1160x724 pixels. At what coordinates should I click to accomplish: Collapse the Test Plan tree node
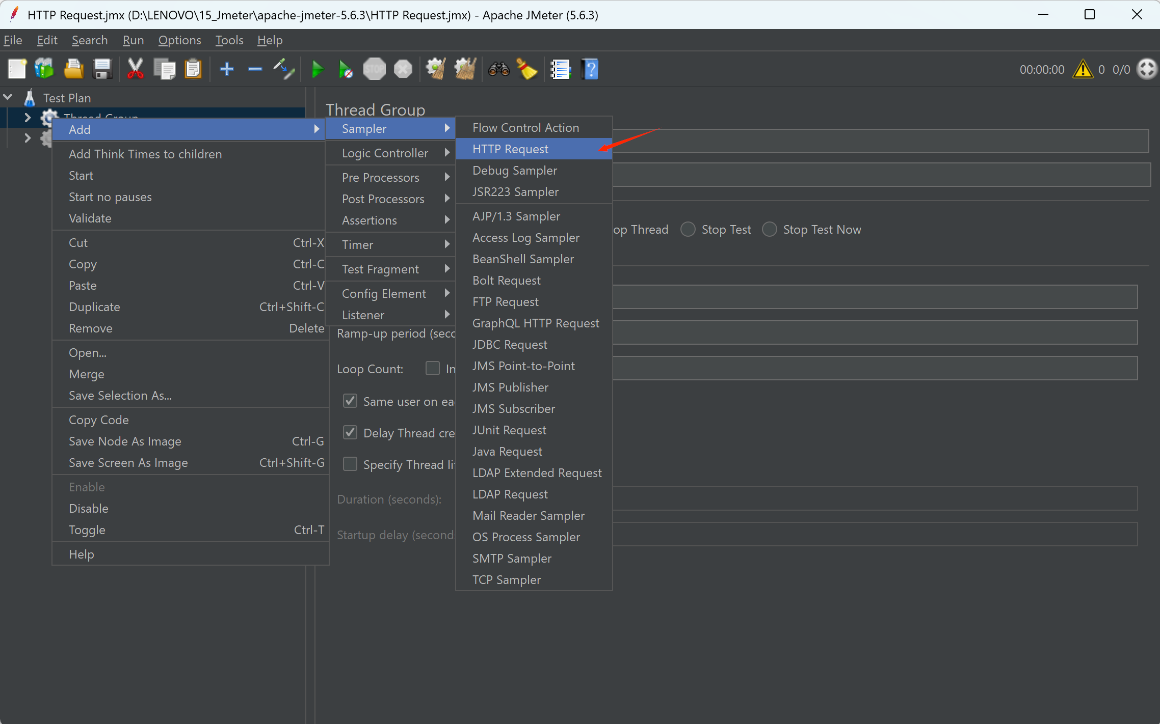8,97
